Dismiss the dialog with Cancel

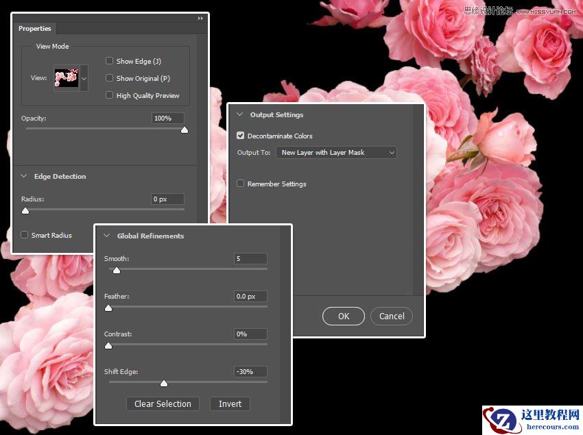coord(391,316)
